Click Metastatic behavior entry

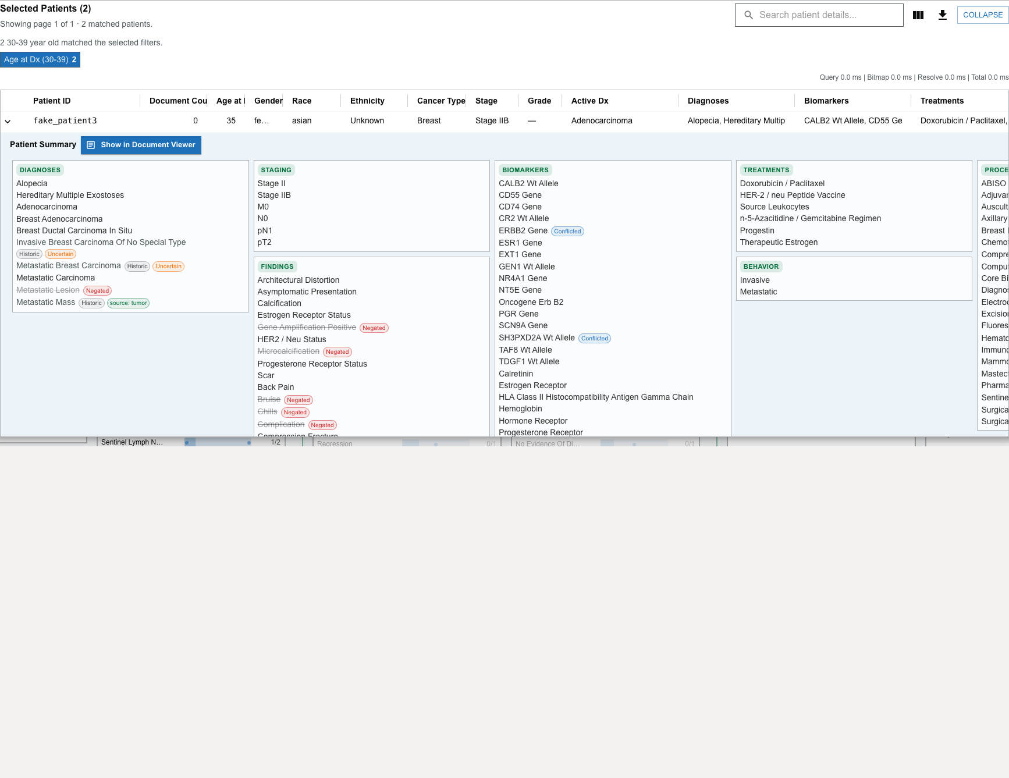click(758, 292)
